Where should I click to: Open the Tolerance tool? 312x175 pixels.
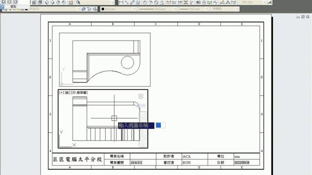198,2
